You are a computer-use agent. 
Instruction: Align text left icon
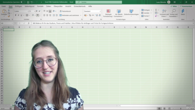(x=44, y=15)
